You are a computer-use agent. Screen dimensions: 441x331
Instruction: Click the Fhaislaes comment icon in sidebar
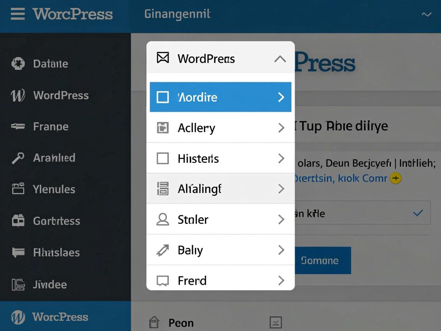click(18, 252)
